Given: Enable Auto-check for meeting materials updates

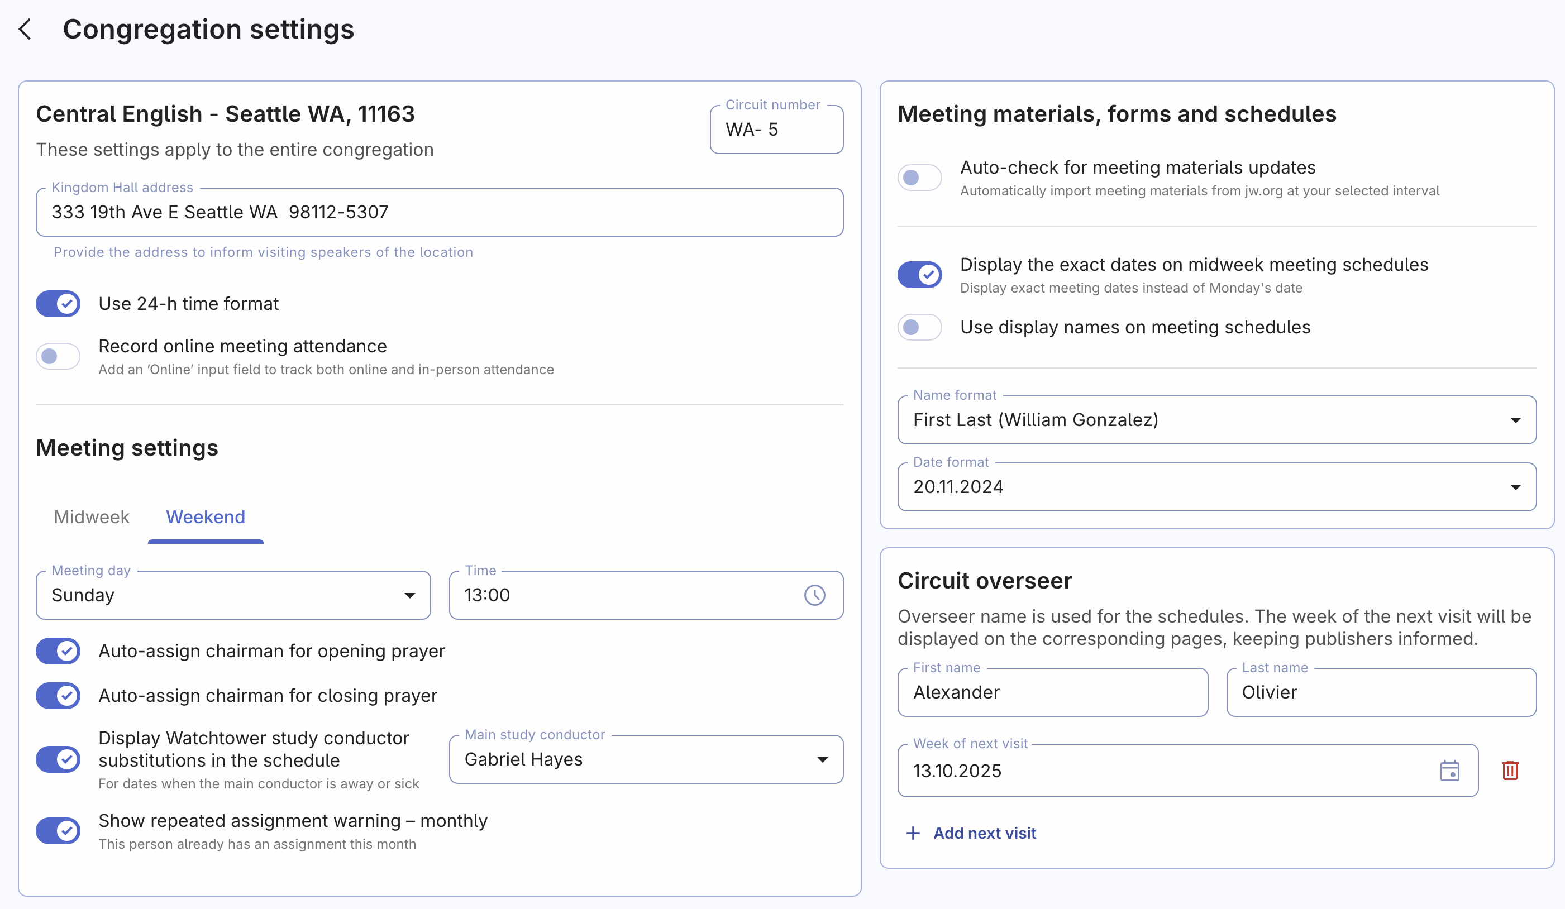Looking at the screenshot, I should [920, 177].
